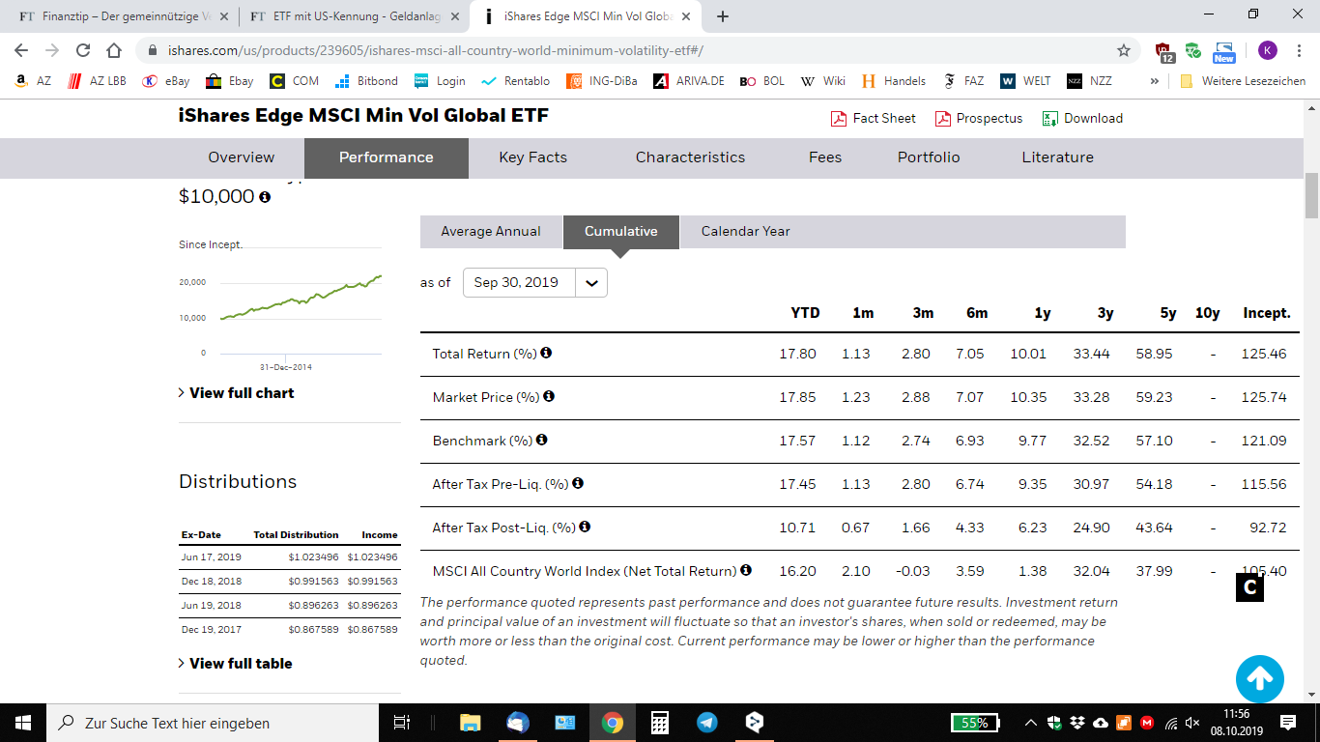Show info icon for After Tax Post-Liq.
Viewport: 1320px width, 742px height.
(x=585, y=527)
